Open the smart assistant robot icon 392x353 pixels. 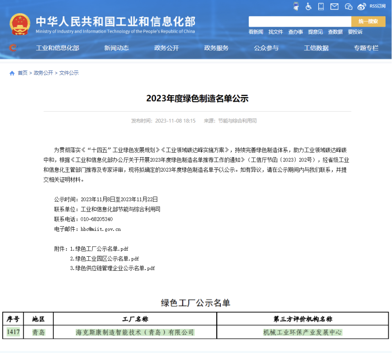[296, 6]
